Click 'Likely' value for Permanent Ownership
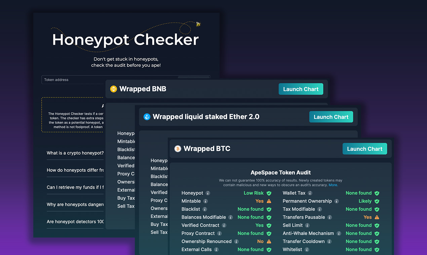Viewport: 427px width, 255px height. (x=365, y=201)
